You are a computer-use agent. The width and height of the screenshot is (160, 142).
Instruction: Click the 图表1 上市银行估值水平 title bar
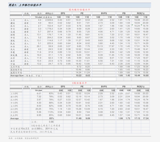coord(80,5)
